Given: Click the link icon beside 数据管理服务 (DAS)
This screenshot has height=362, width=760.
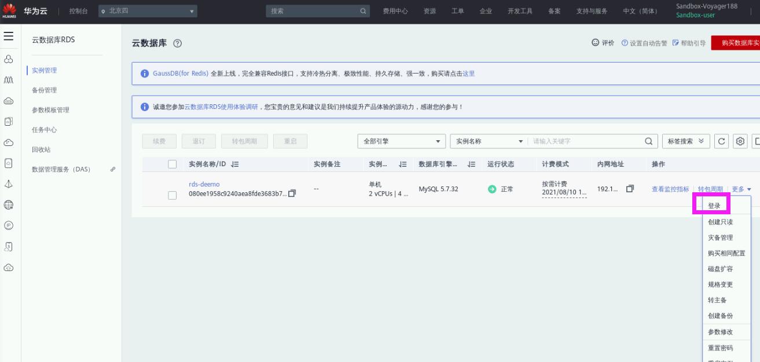Looking at the screenshot, I should tap(112, 170).
